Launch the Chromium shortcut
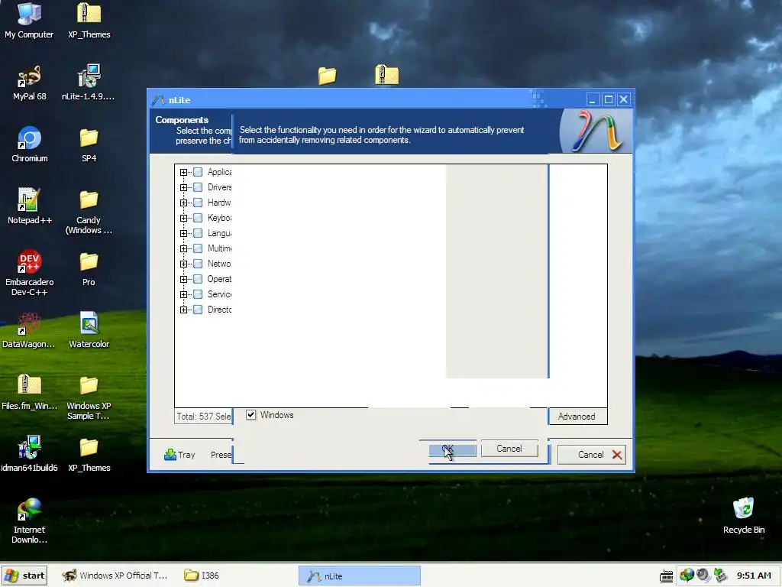Screen dimensions: 782x587 29,144
